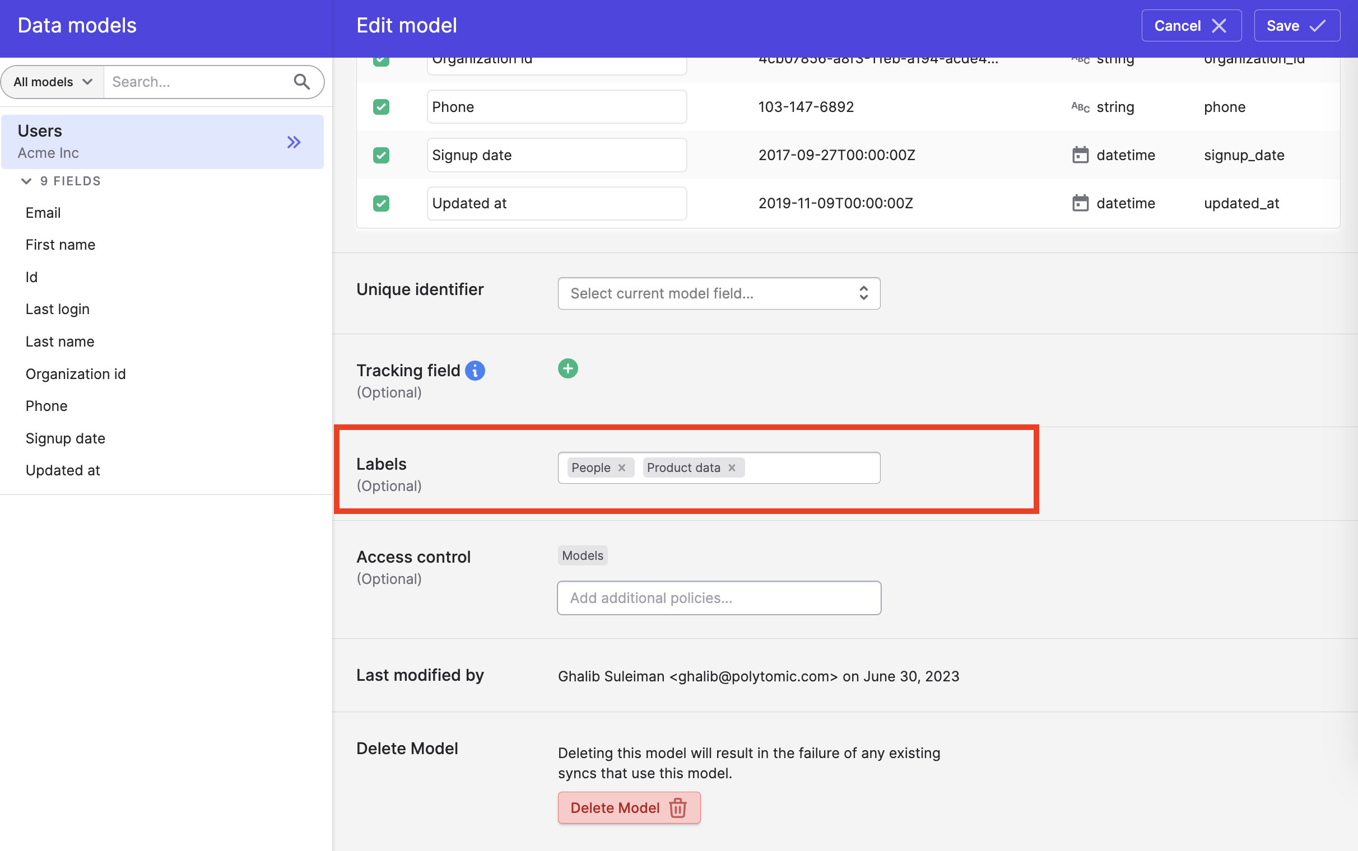Click the search magnifier icon

click(x=302, y=82)
